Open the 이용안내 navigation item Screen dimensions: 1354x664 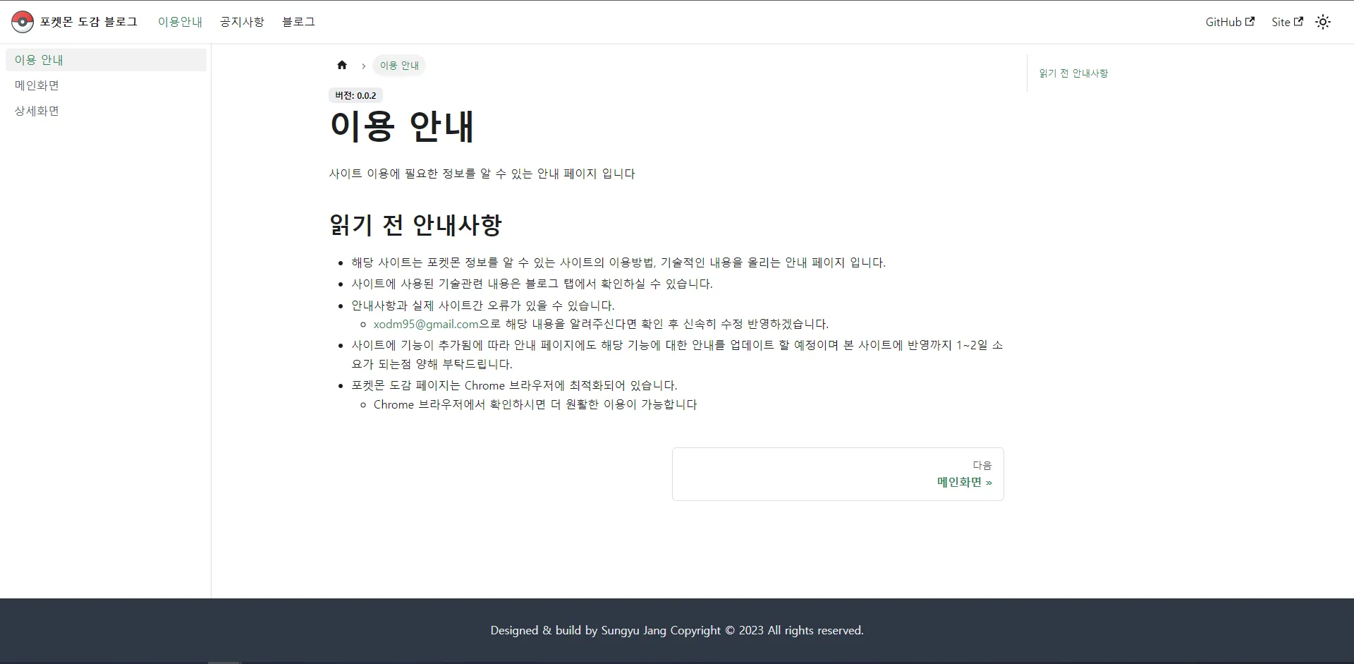click(x=181, y=22)
